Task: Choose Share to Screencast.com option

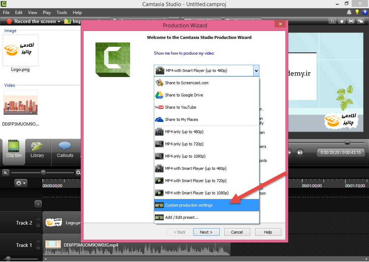Action: [206, 83]
